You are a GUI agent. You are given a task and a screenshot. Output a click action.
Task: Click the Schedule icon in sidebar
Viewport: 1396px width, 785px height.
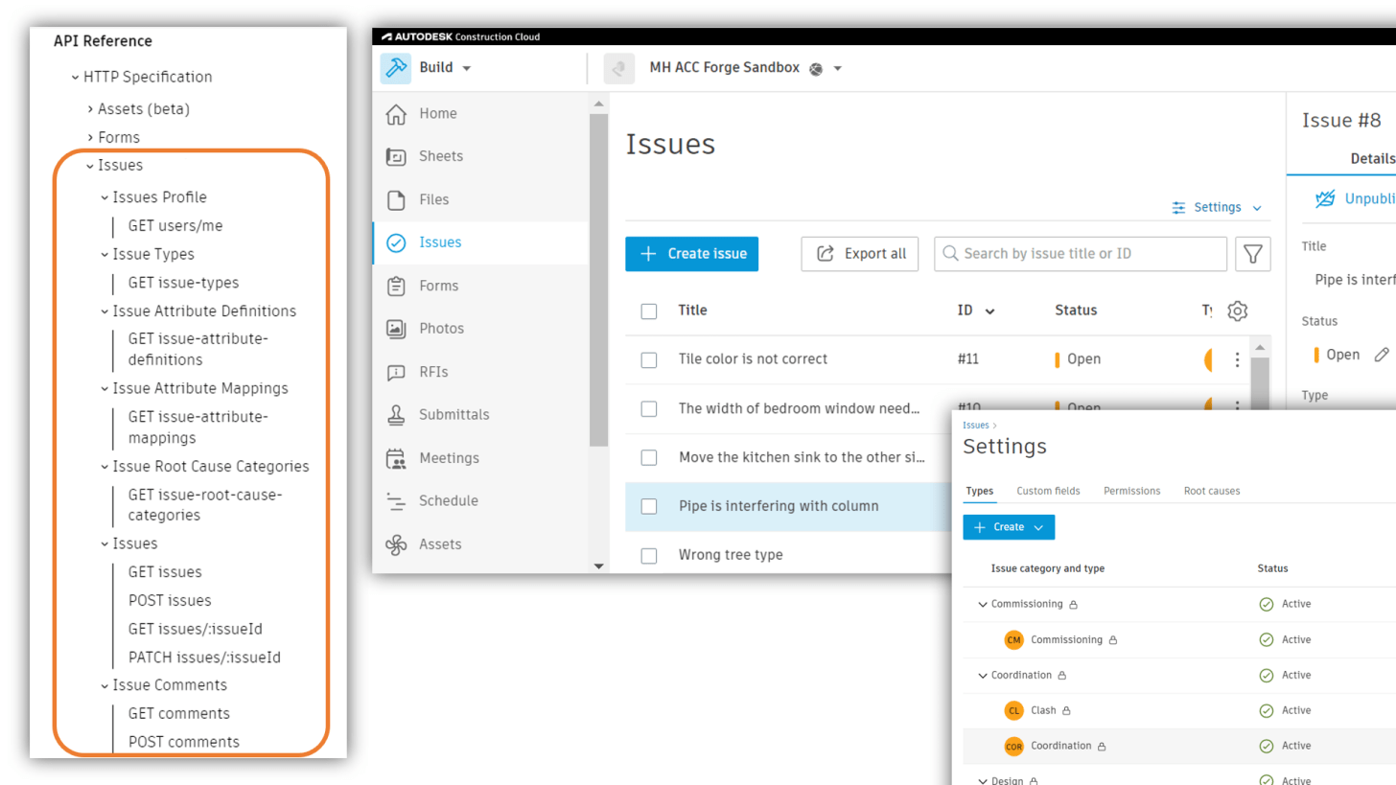pos(395,500)
